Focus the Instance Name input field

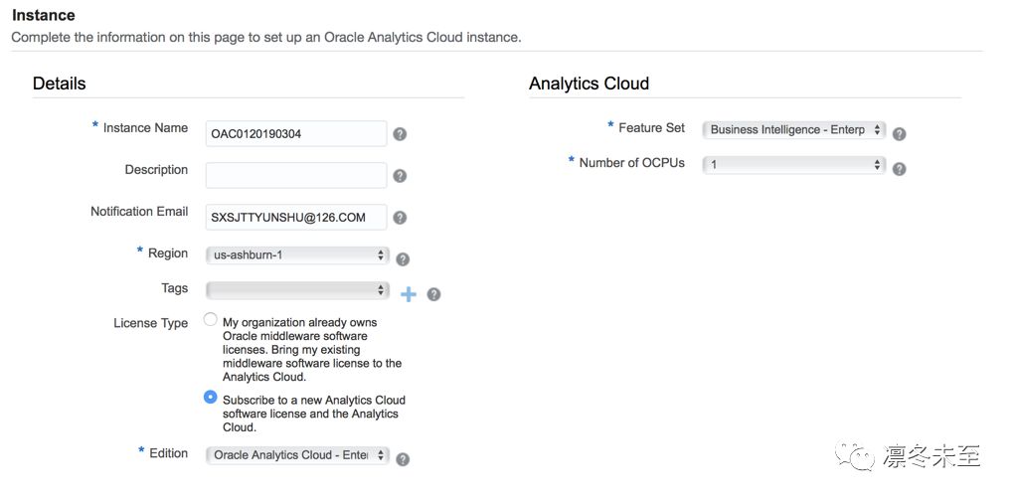coord(296,134)
